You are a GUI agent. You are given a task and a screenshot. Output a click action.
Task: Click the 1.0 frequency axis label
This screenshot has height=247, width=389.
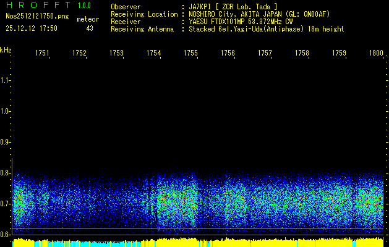point(6,111)
